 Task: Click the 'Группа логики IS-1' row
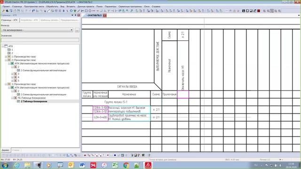[x=116, y=102]
